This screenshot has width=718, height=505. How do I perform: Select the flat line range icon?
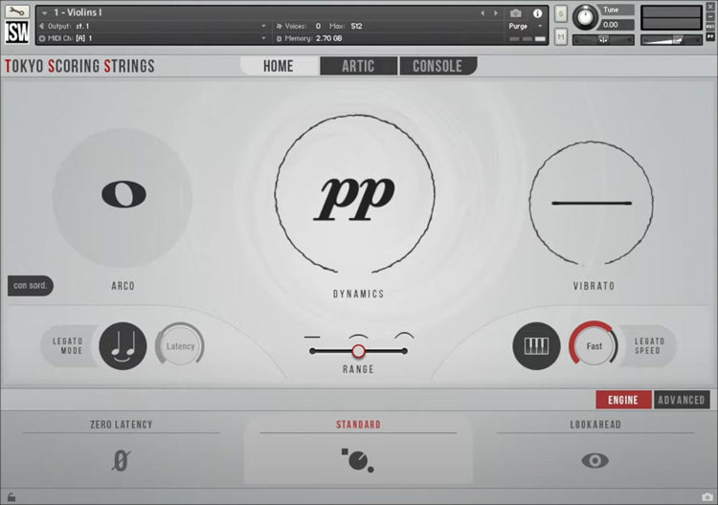pos(312,337)
